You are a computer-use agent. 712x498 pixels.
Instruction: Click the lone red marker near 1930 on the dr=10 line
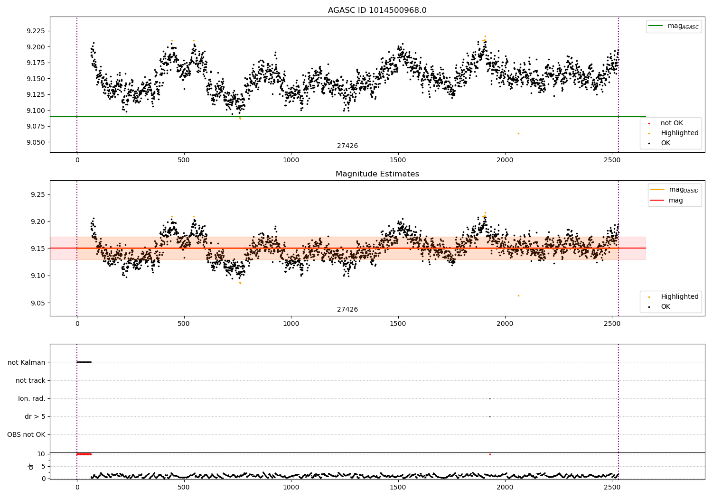tap(490, 454)
